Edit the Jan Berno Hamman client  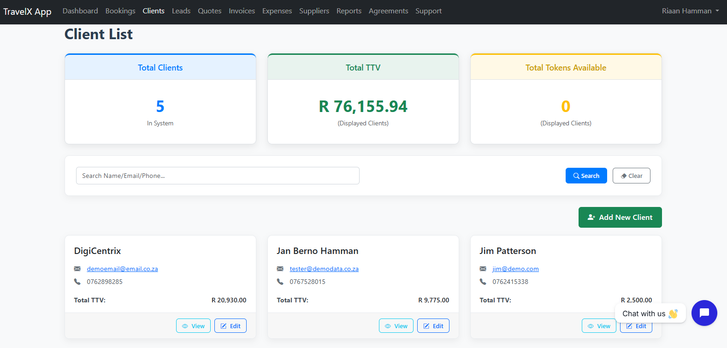(433, 326)
